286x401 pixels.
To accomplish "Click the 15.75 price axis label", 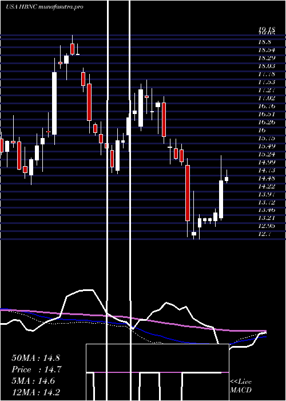I will click(267, 138).
